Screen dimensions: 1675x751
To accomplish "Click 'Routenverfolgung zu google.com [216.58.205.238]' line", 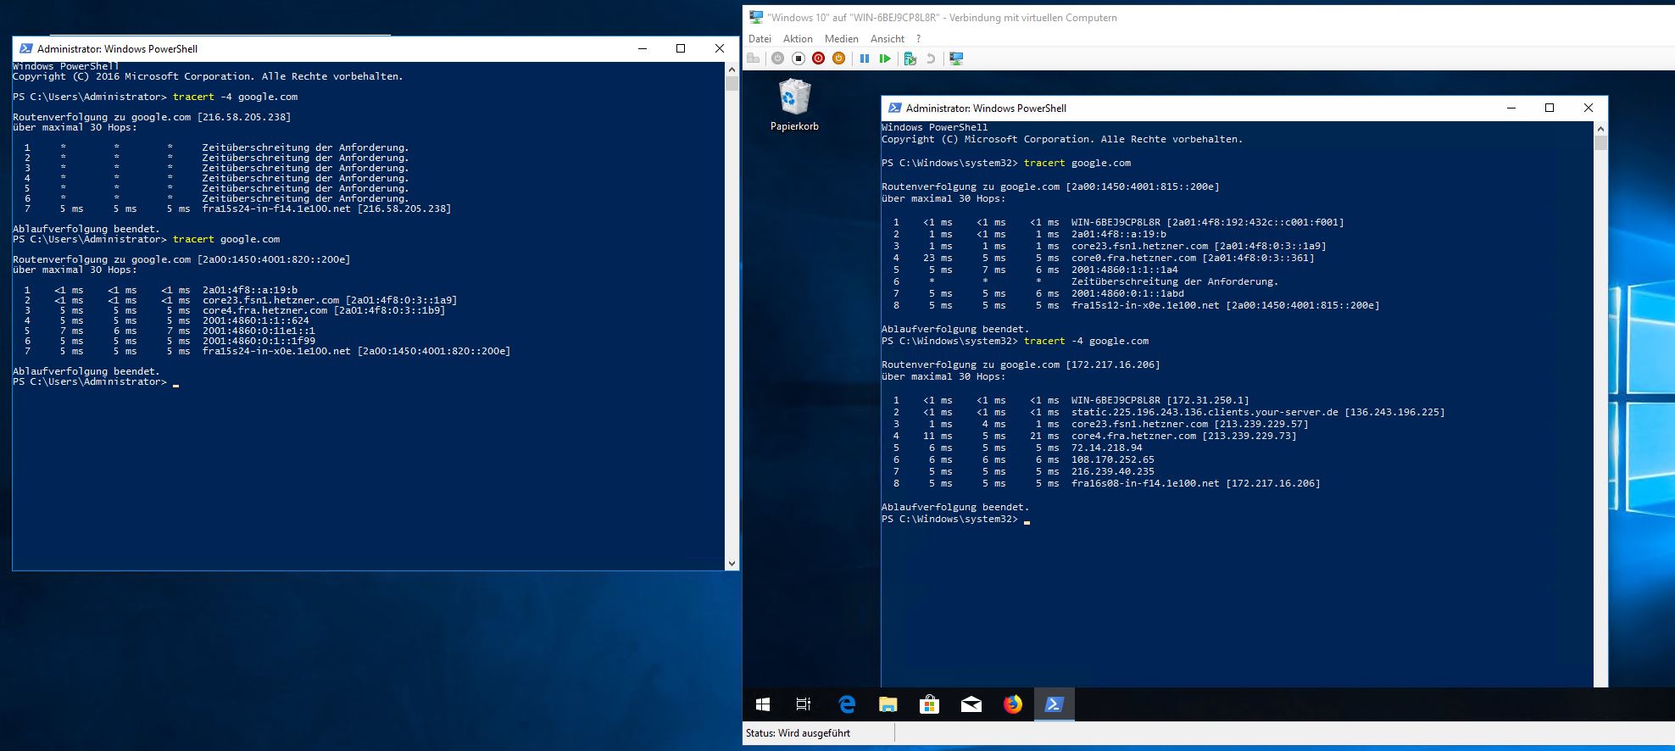I will [152, 117].
